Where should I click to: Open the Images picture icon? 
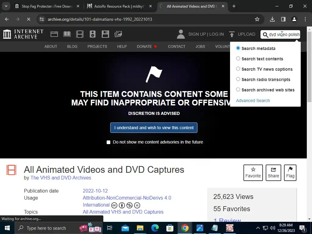(x=118, y=34)
